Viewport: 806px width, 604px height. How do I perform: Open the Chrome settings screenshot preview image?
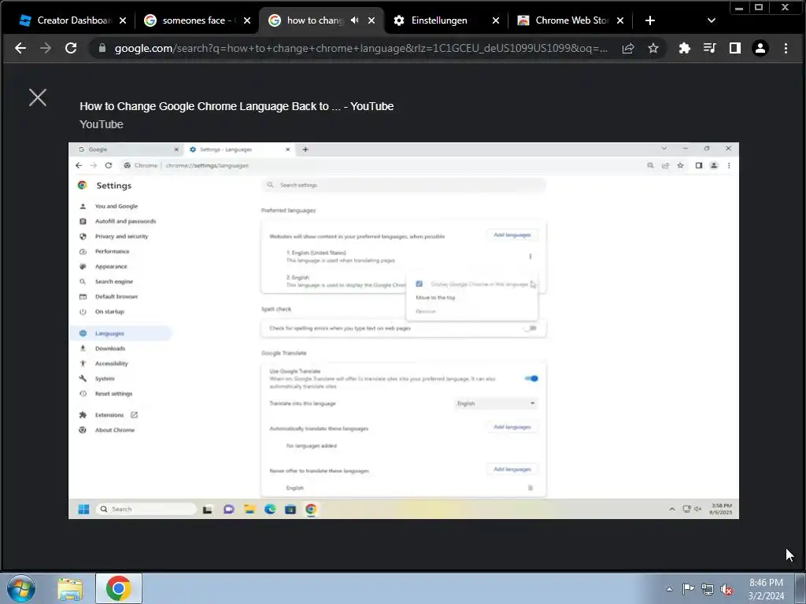point(404,330)
